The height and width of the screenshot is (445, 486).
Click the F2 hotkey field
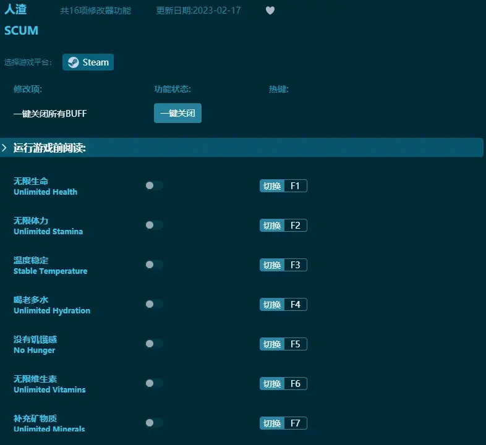tap(296, 226)
